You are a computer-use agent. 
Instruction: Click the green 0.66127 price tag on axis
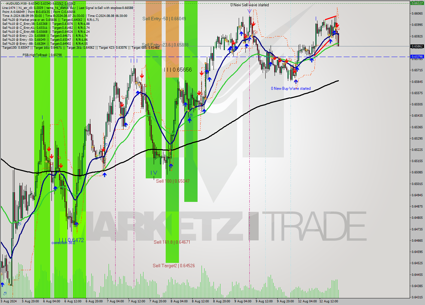[x=417, y=3]
